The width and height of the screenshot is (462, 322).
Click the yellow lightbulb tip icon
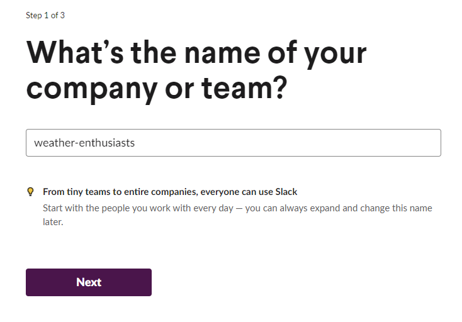[x=30, y=192]
